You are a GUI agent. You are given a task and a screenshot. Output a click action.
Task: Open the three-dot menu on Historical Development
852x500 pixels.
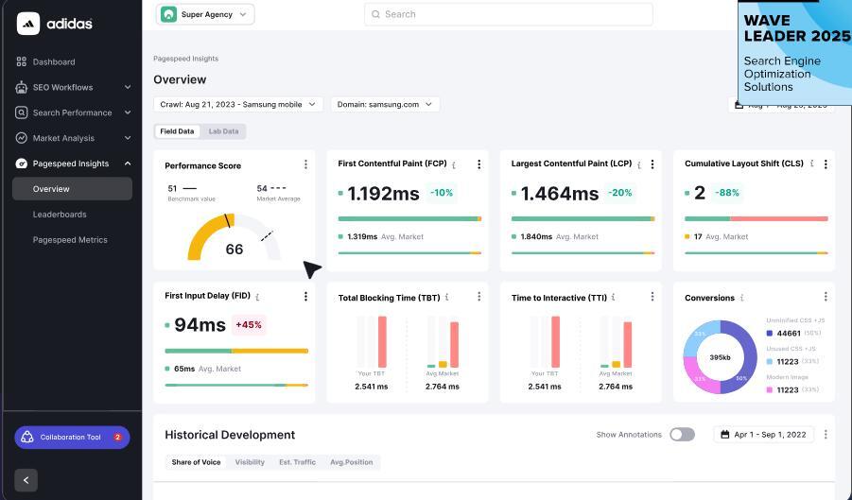coord(826,435)
